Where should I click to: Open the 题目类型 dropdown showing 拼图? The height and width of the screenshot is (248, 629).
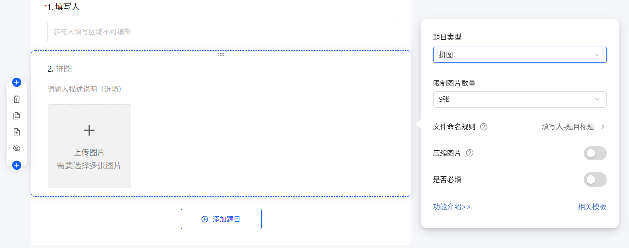click(x=519, y=55)
